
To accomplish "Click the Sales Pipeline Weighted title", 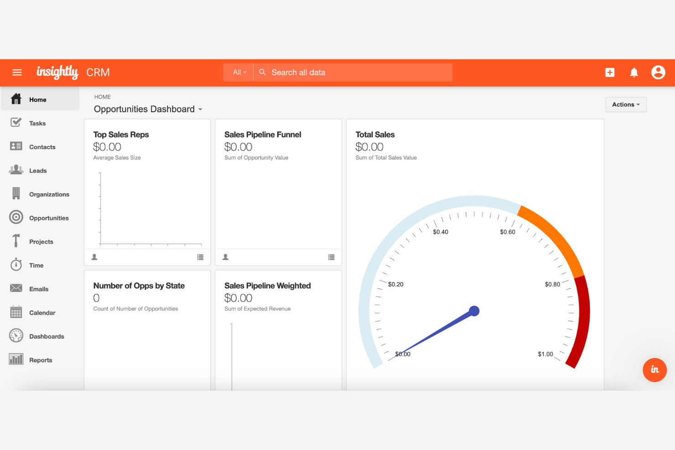I will pyautogui.click(x=267, y=285).
